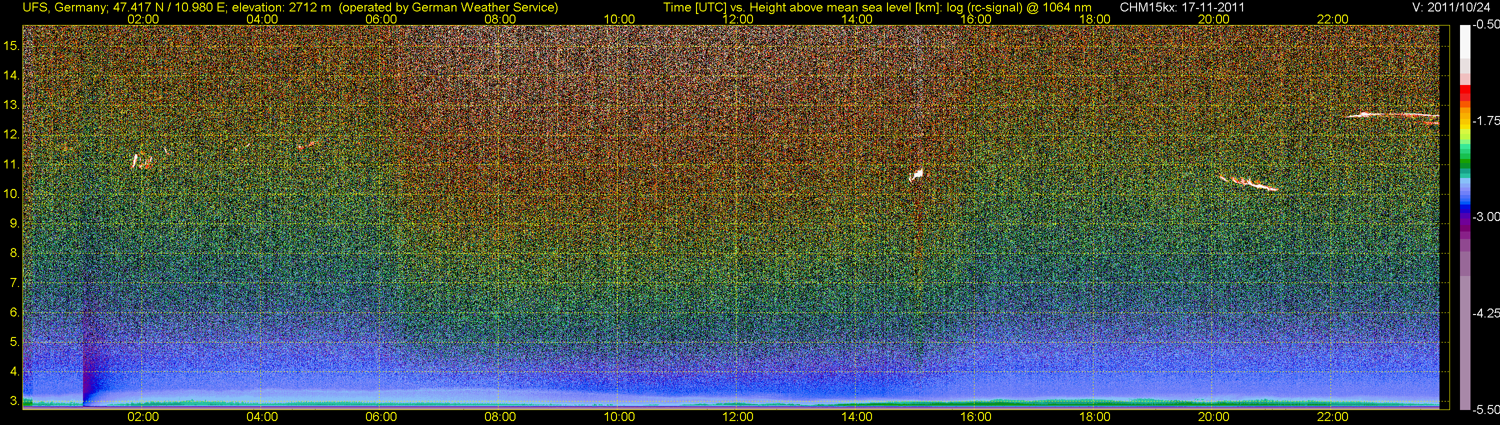Click the 6. km height axis label

coord(14,312)
